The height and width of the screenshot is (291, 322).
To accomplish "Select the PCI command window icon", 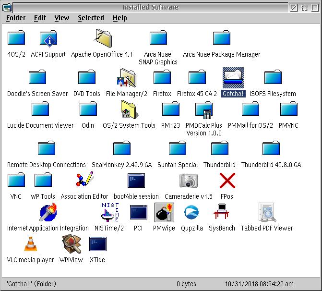I will [139, 212].
